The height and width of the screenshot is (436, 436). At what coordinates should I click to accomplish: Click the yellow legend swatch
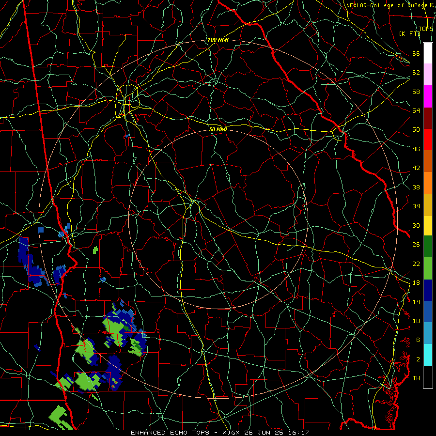pyautogui.click(x=428, y=225)
